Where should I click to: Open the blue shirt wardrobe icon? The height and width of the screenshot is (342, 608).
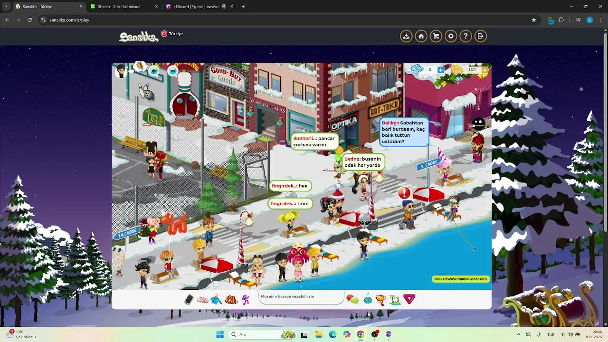pyautogui.click(x=216, y=300)
